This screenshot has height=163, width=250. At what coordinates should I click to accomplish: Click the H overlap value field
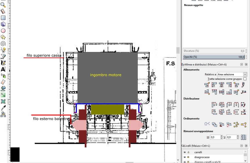[215, 137]
